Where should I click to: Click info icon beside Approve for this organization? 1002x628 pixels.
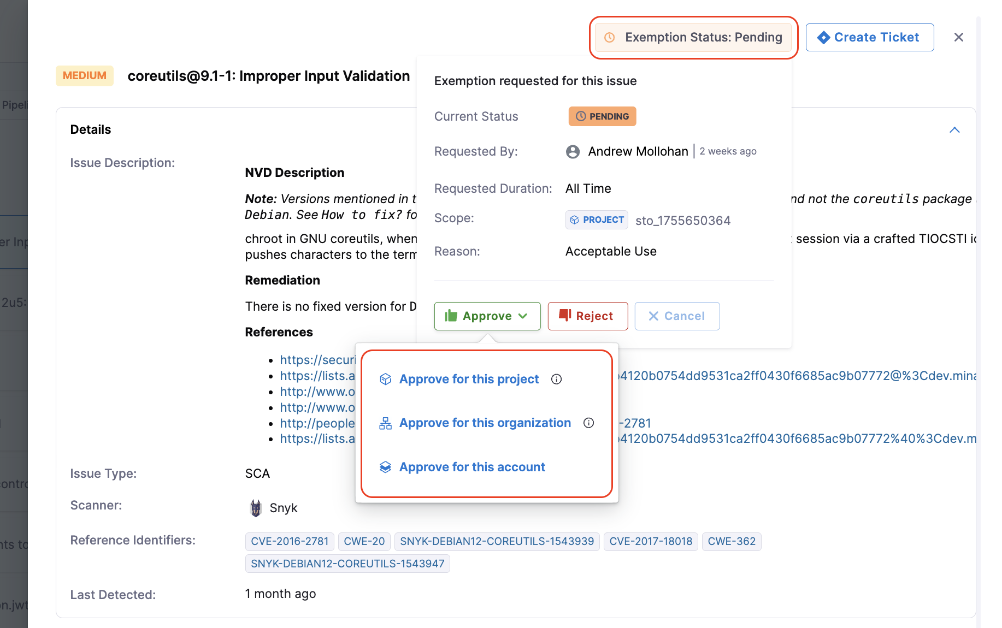click(x=588, y=423)
